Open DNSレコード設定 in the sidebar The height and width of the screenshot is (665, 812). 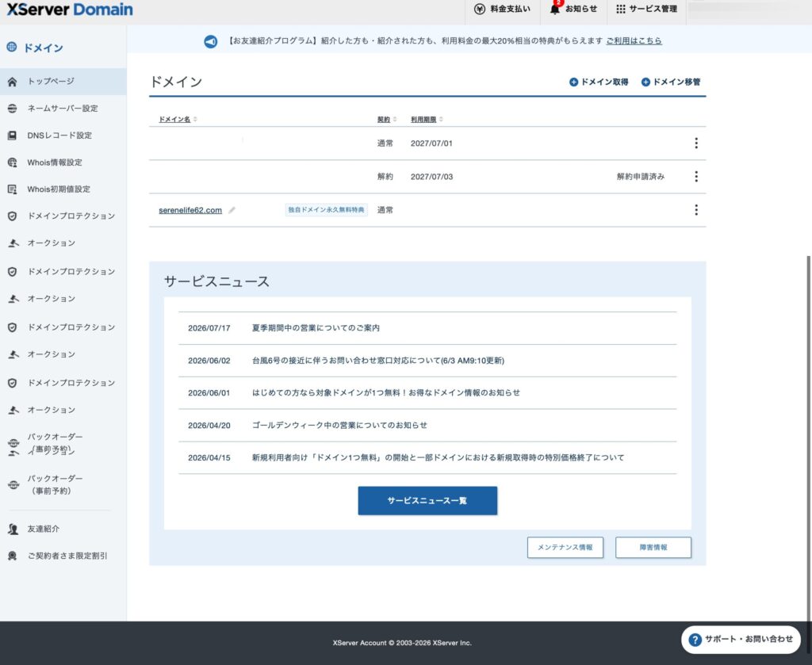click(63, 135)
